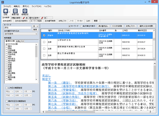159x116 pixels.
Task: Uncheck the 高等学校卒業程度認定試験規則 row checkbox
Action: 44,35
